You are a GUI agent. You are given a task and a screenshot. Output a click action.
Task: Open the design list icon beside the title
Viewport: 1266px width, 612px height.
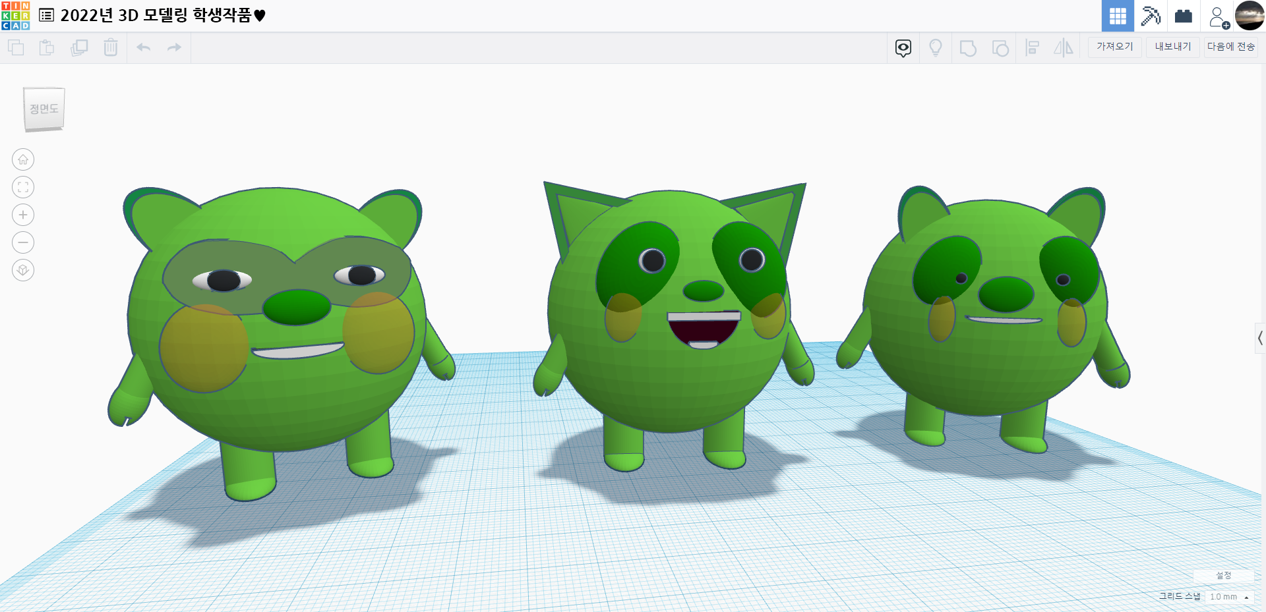point(46,15)
